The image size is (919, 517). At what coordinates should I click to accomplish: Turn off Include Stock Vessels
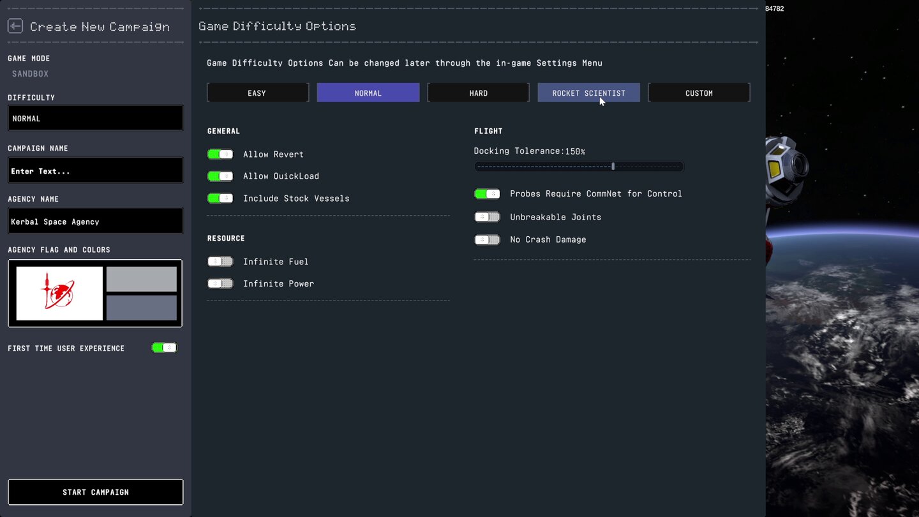(x=220, y=199)
